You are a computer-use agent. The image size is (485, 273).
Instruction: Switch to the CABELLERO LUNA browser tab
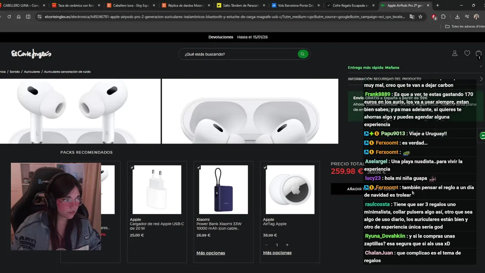point(21,5)
